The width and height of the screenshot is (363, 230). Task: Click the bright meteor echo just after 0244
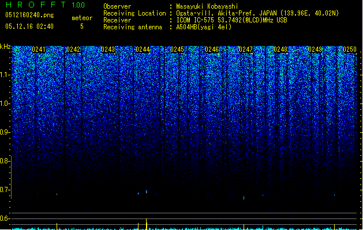pos(147,191)
